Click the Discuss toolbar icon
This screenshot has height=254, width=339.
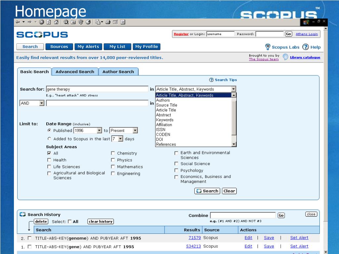click(x=123, y=22)
